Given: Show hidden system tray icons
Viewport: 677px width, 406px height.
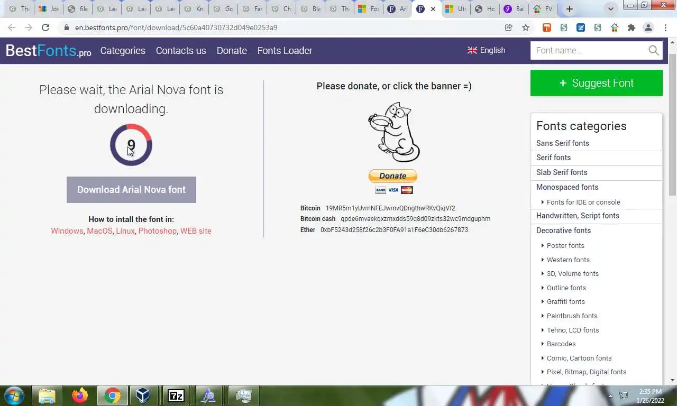Looking at the screenshot, I should coord(610,395).
